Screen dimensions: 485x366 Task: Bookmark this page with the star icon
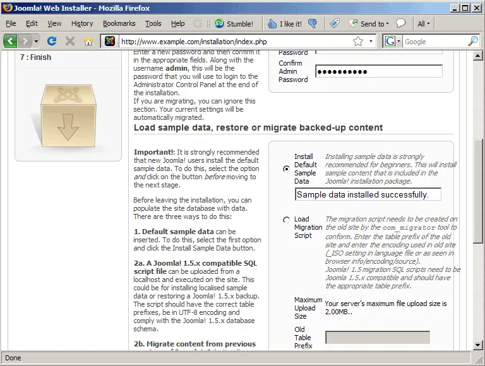click(x=358, y=41)
